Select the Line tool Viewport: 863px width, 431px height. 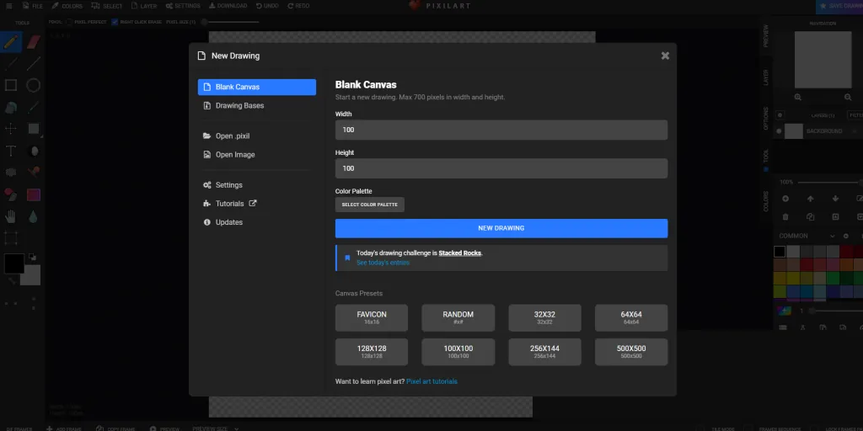coord(34,63)
